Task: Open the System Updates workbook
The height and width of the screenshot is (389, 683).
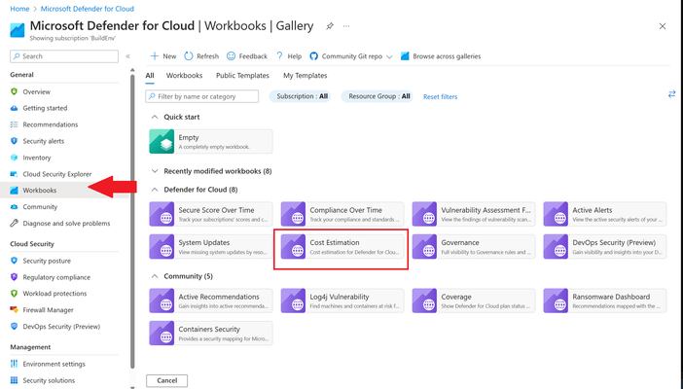Action: pos(211,247)
